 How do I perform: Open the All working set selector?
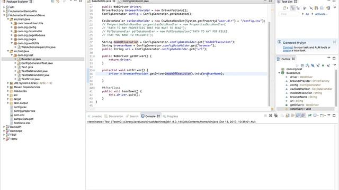[307, 14]
